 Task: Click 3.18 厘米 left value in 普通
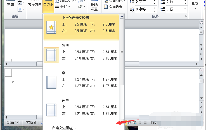click(82, 58)
